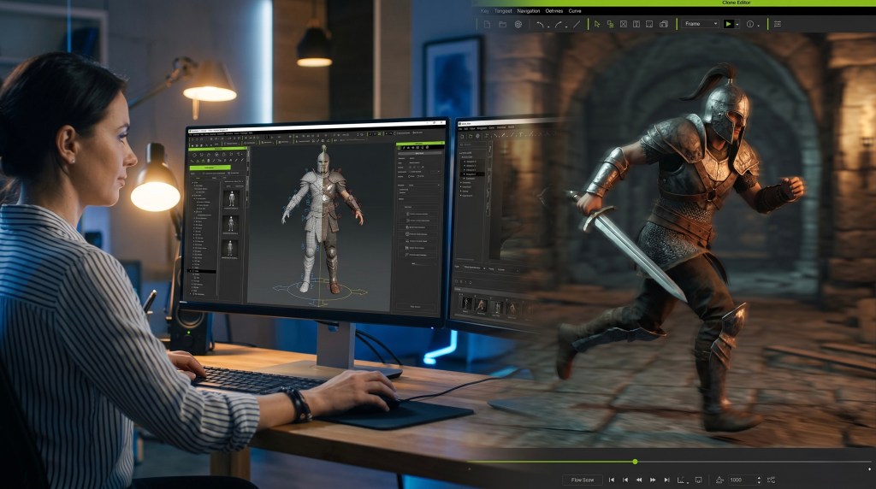This screenshot has width=876, height=489.
Task: Open dropdown arrow beside graph axes icon
Action: pyautogui.click(x=688, y=483)
